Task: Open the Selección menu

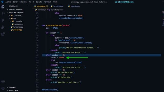Action: pyautogui.click(x=23, y=2)
